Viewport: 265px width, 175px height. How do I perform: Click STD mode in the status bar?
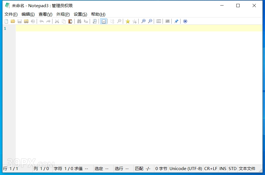pyautogui.click(x=232, y=168)
